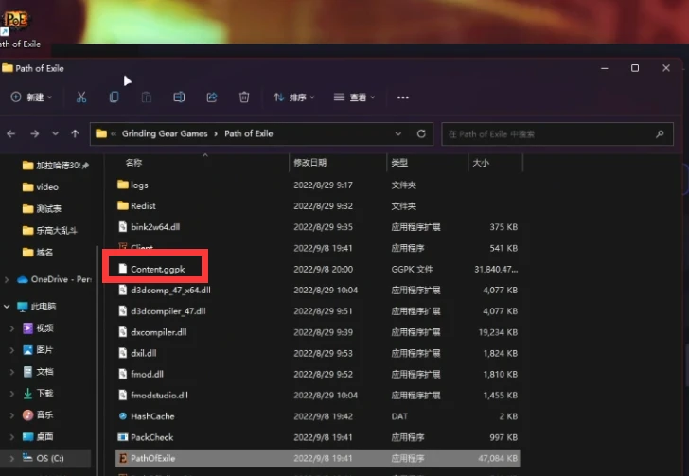Open 测试表 folder in sidebar
Image resolution: width=689 pixels, height=476 pixels.
(x=43, y=209)
